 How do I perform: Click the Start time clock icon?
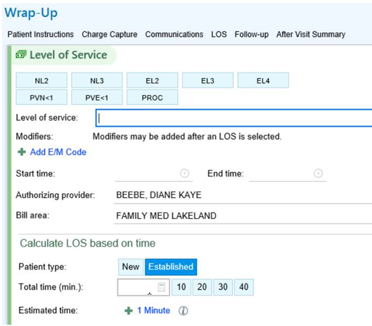[184, 173]
